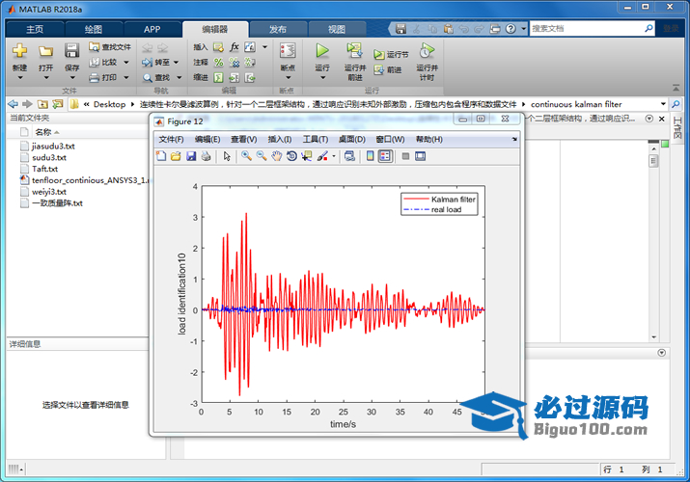690x482 pixels.
Task: Switch to the 主页 ribbon tab
Action: point(35,29)
